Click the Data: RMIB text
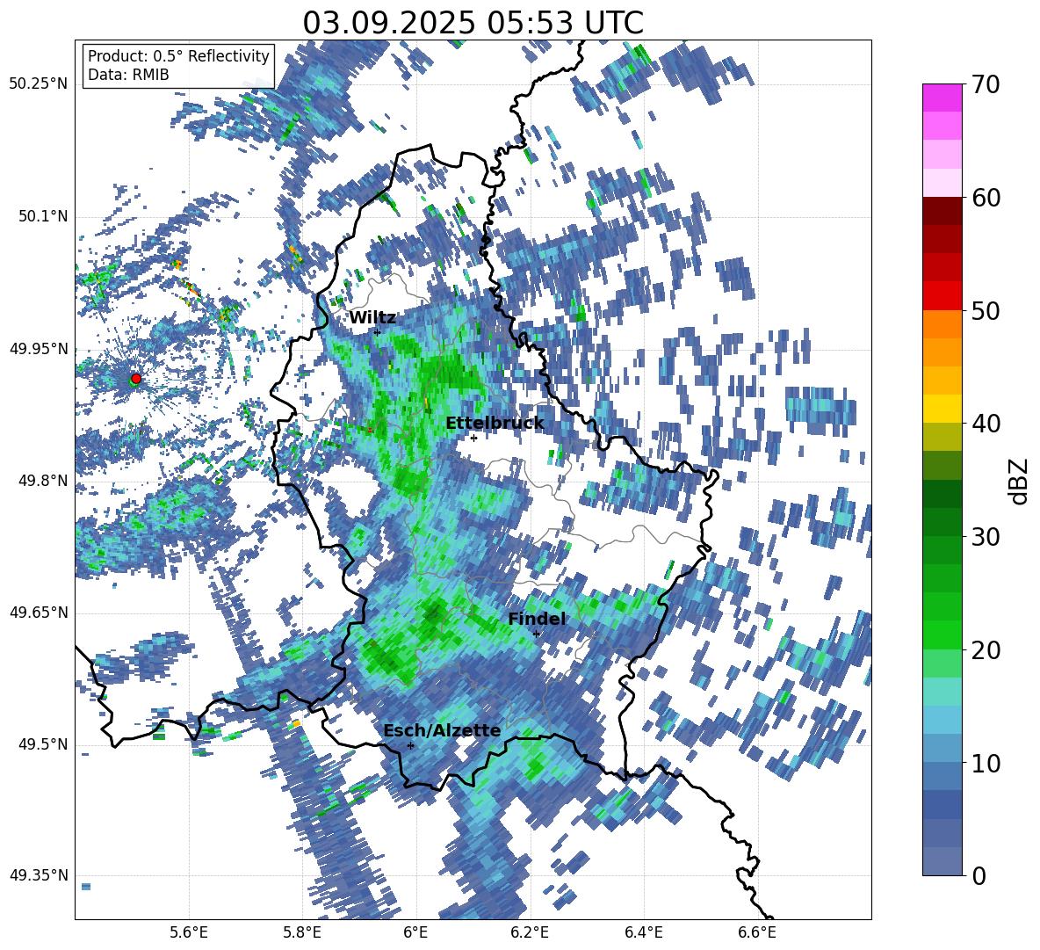The width and height of the screenshot is (1040, 950). click(x=128, y=75)
